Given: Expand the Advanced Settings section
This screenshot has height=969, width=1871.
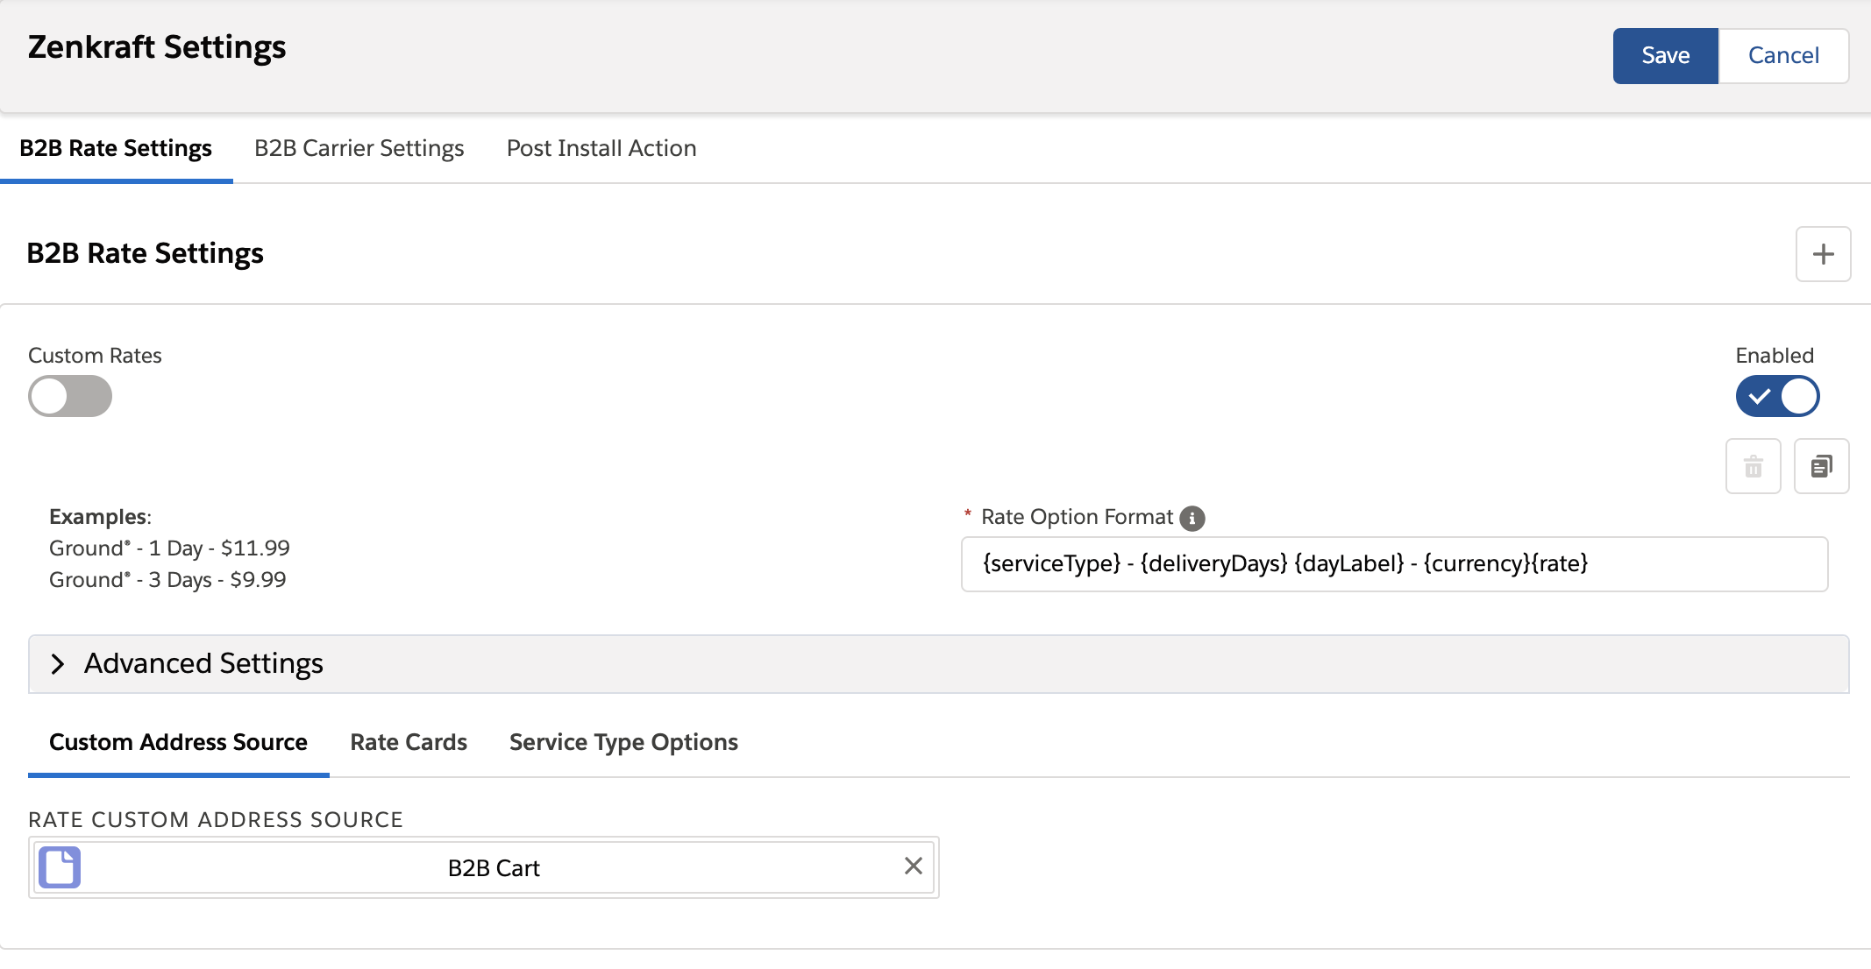Looking at the screenshot, I should coord(939,664).
